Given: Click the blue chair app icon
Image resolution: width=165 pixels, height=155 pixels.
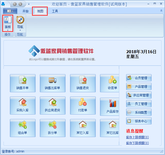Looking at the screenshot, I should click(x=3, y=4).
